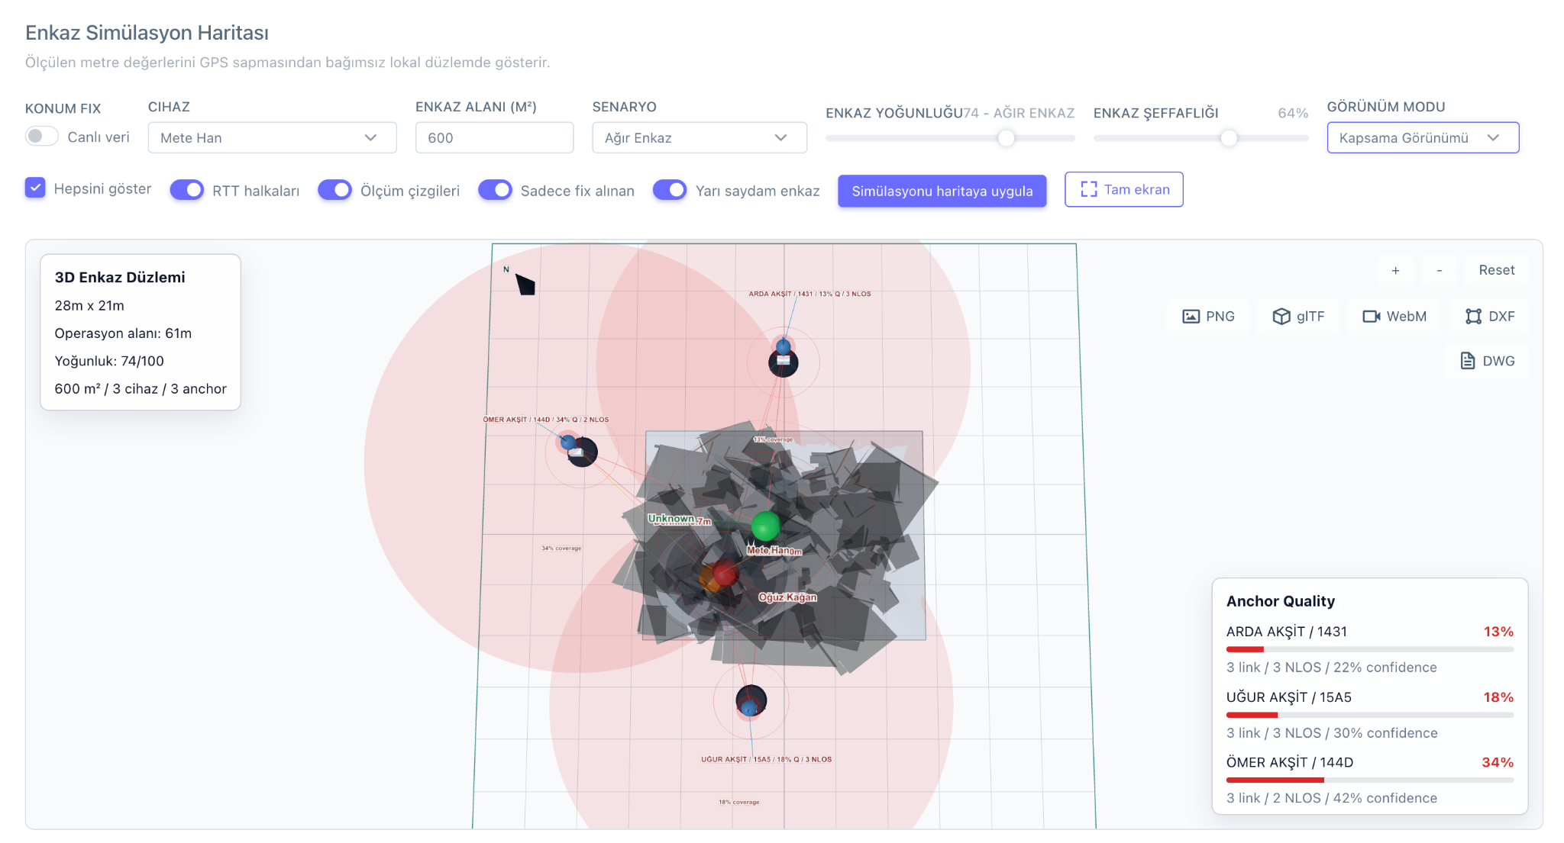Click the Unknown 7m label on map

pos(680,520)
